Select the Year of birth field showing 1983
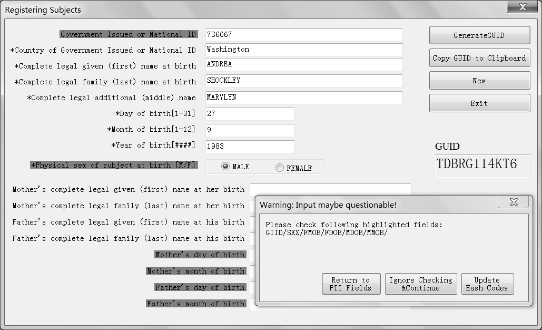542x330 pixels. (250, 147)
